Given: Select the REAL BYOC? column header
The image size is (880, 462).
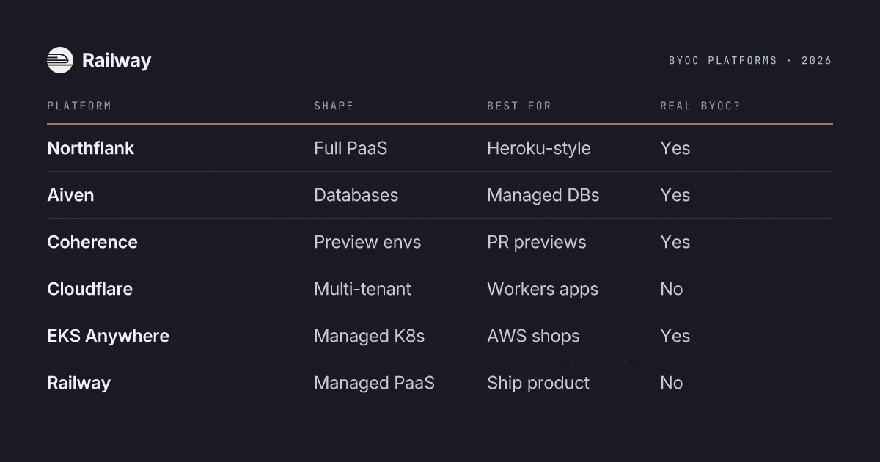Looking at the screenshot, I should coord(700,106).
